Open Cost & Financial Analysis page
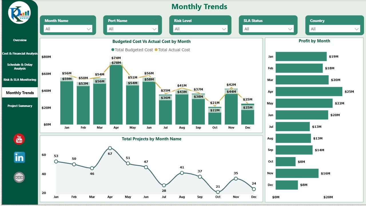The height and width of the screenshot is (206, 366). pyautogui.click(x=19, y=53)
